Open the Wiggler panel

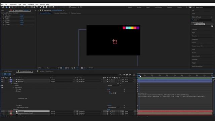194,63
